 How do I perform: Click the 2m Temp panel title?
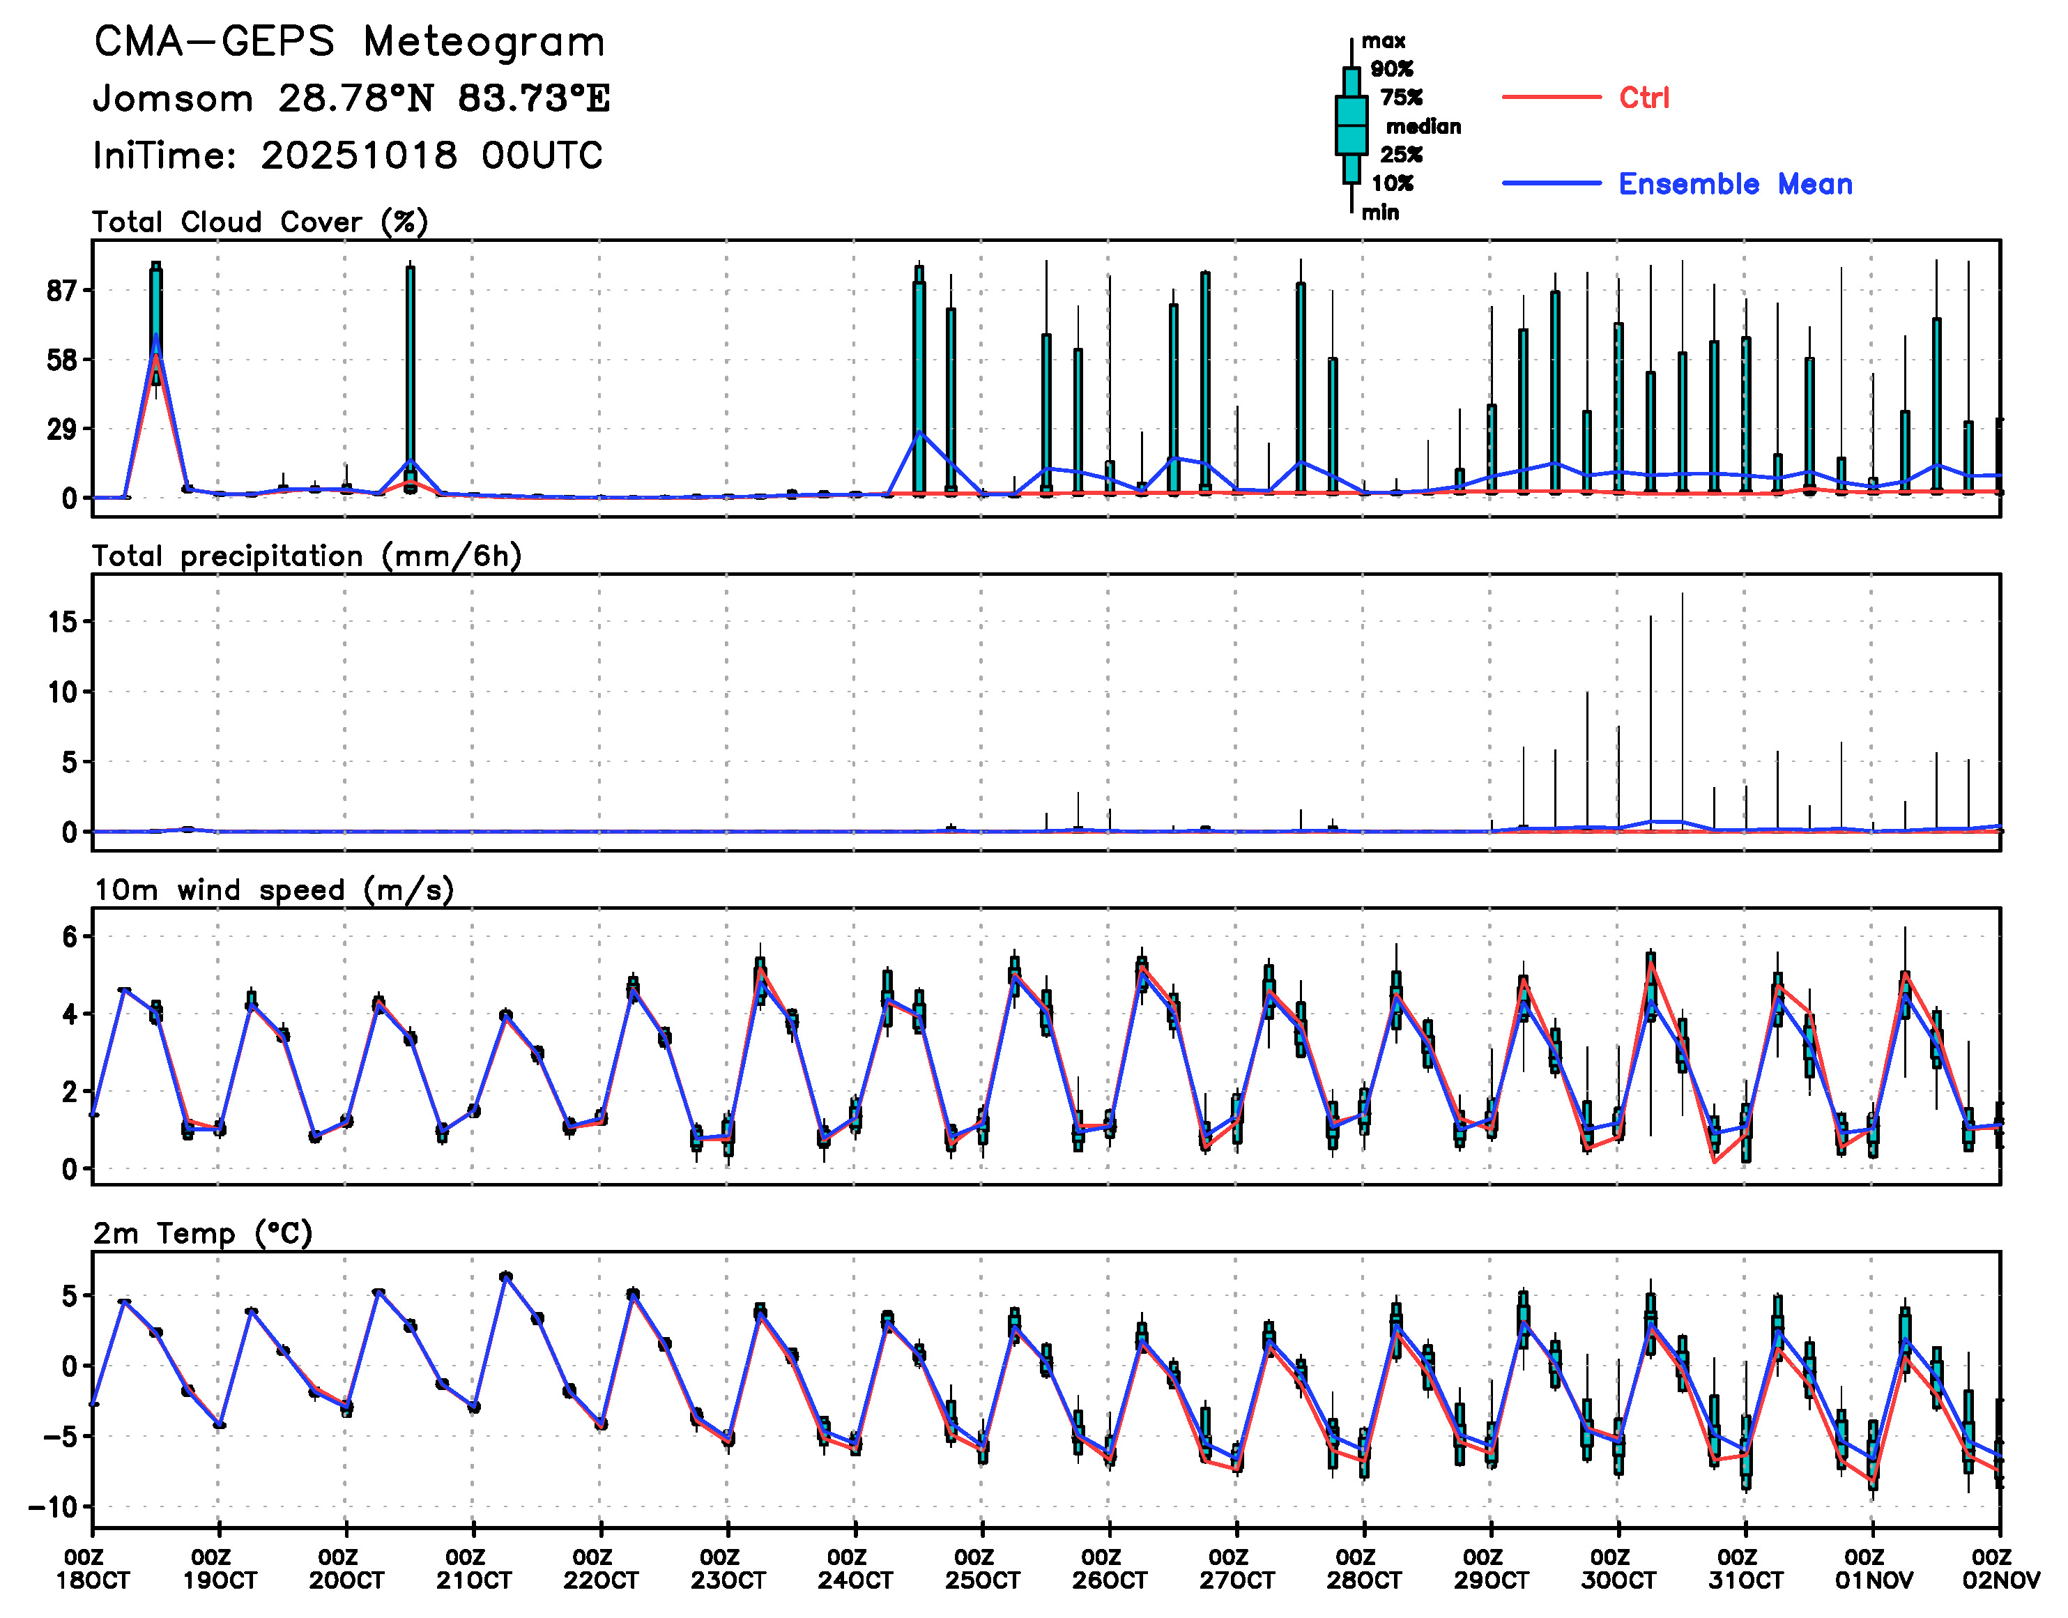click(x=203, y=1233)
